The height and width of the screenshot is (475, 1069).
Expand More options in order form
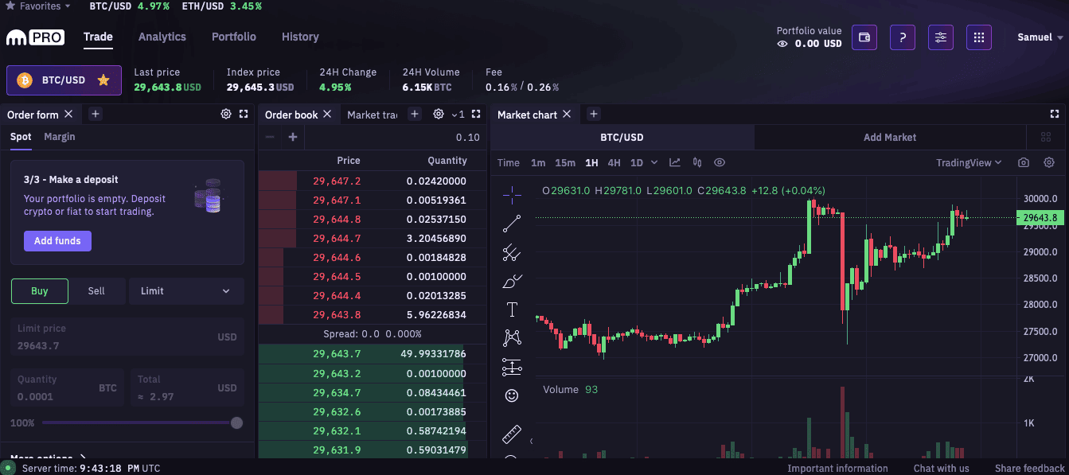(x=49, y=458)
